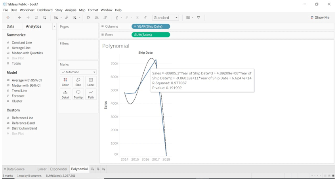Select Cluster in Model section

pos(17,101)
